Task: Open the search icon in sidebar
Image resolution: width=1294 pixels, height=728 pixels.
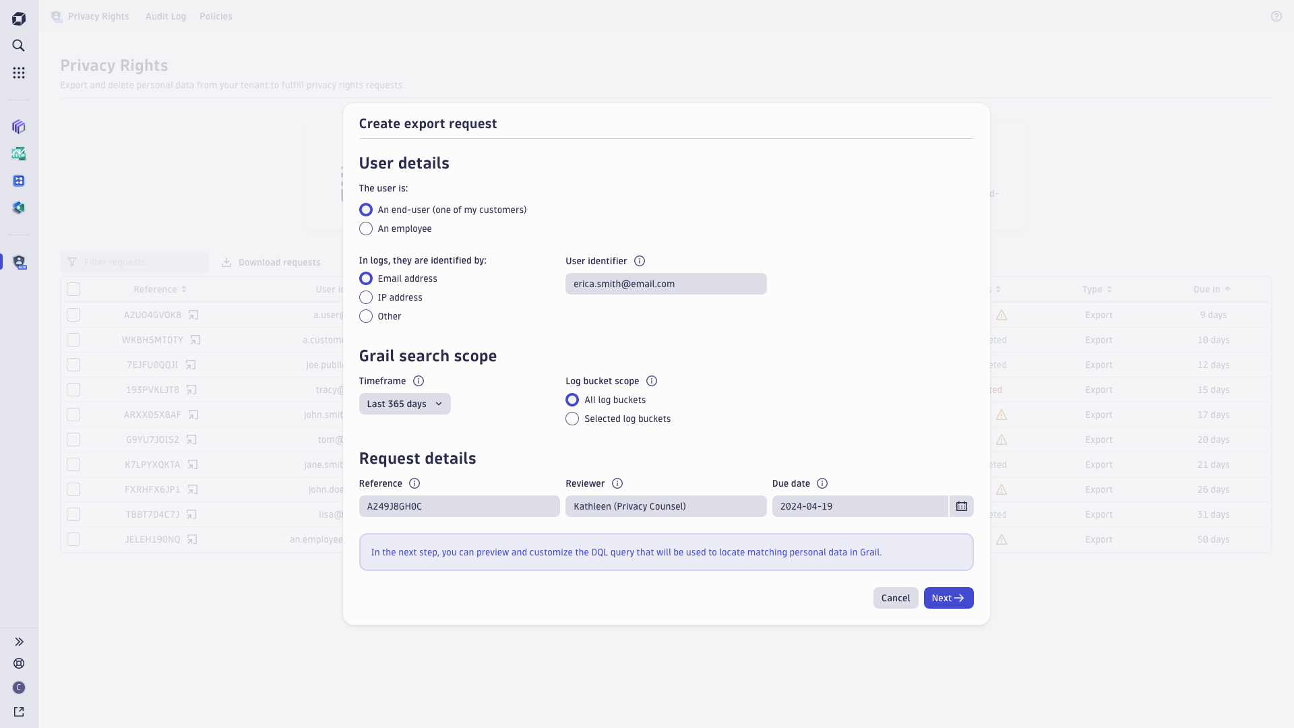Action: point(20,45)
